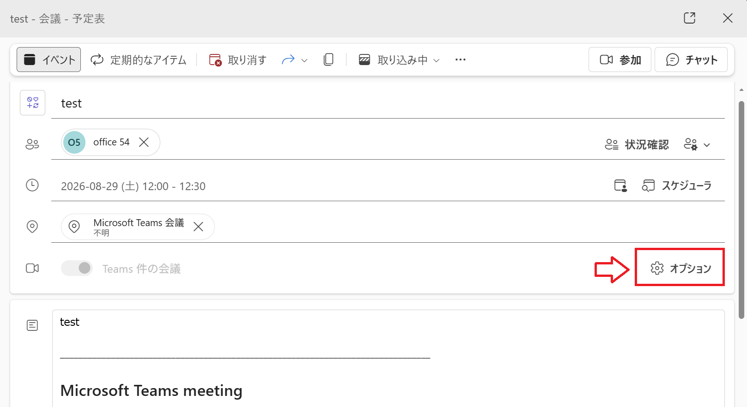Toggle the Teams 件の会議 switch
The height and width of the screenshot is (407, 747).
(x=77, y=268)
